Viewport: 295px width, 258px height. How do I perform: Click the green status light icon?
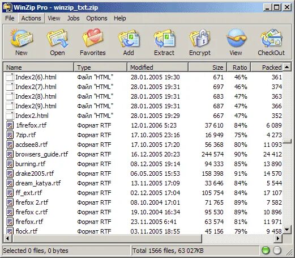pos(266,251)
